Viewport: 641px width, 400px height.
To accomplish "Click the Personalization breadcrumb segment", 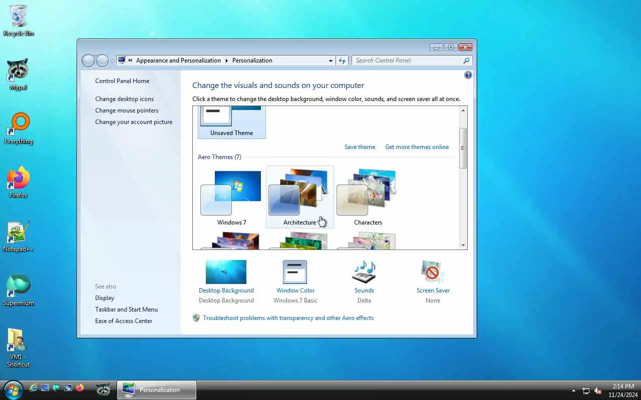I will pyautogui.click(x=252, y=60).
